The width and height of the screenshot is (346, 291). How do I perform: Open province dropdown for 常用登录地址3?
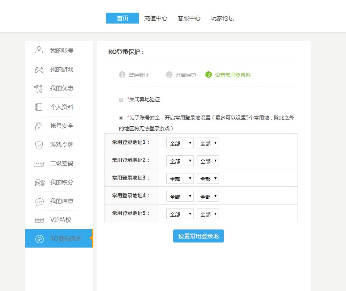tap(180, 178)
